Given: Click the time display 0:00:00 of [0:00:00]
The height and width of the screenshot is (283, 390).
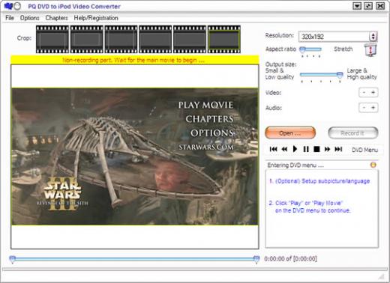Looking at the screenshot, I should pyautogui.click(x=290, y=259).
